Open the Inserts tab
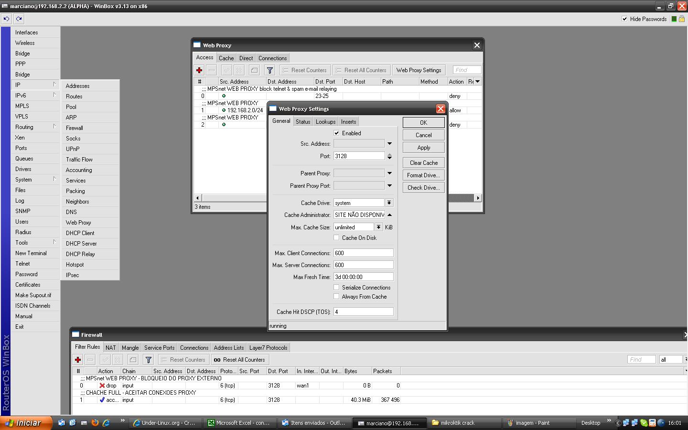Image resolution: width=688 pixels, height=430 pixels. (x=348, y=122)
